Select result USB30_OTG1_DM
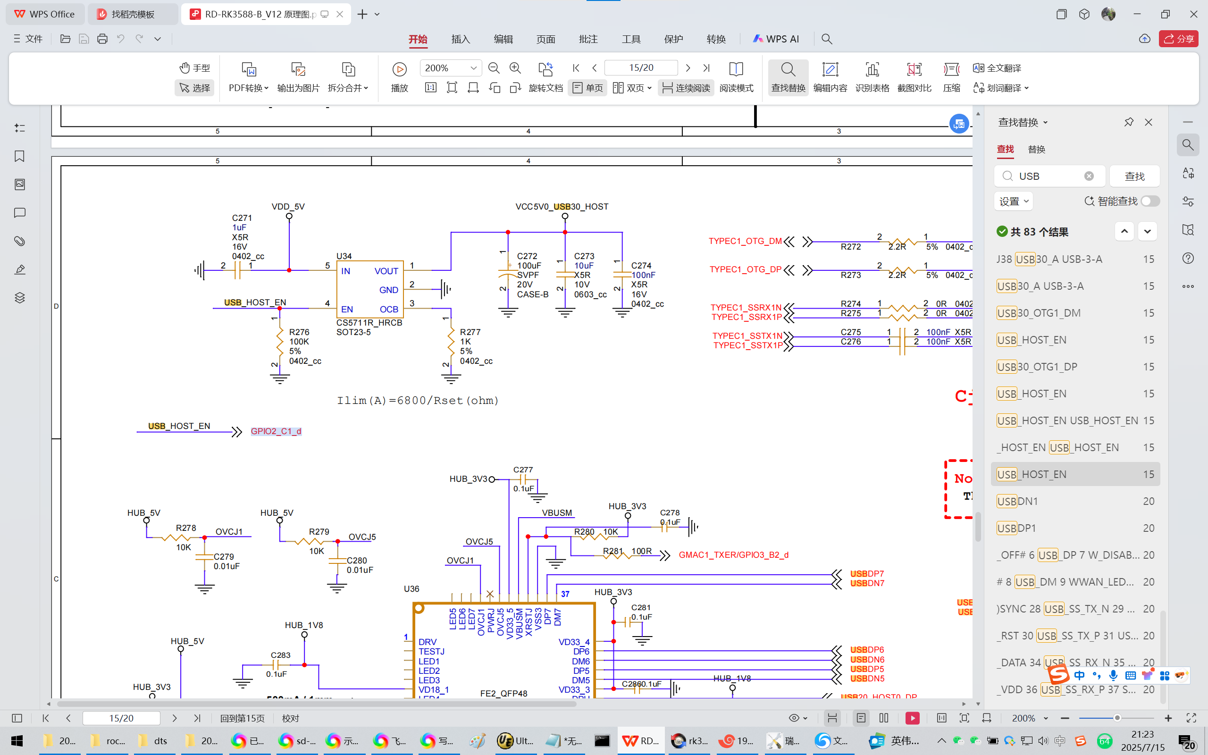 coord(1075,312)
